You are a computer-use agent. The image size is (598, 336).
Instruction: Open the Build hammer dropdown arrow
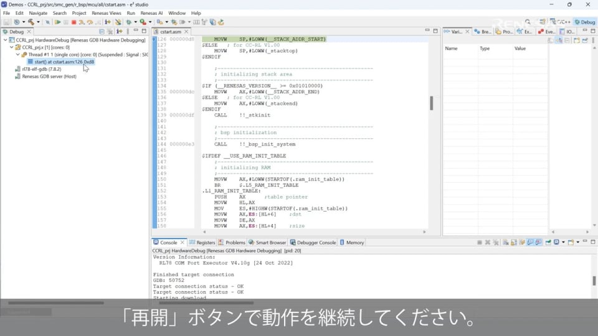[38, 22]
